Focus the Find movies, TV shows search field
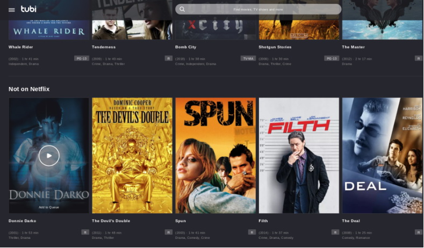 tap(258, 9)
